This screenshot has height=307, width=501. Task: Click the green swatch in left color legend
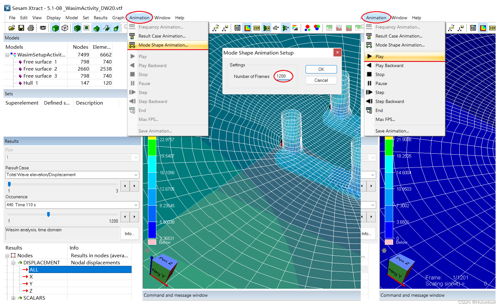point(152,148)
